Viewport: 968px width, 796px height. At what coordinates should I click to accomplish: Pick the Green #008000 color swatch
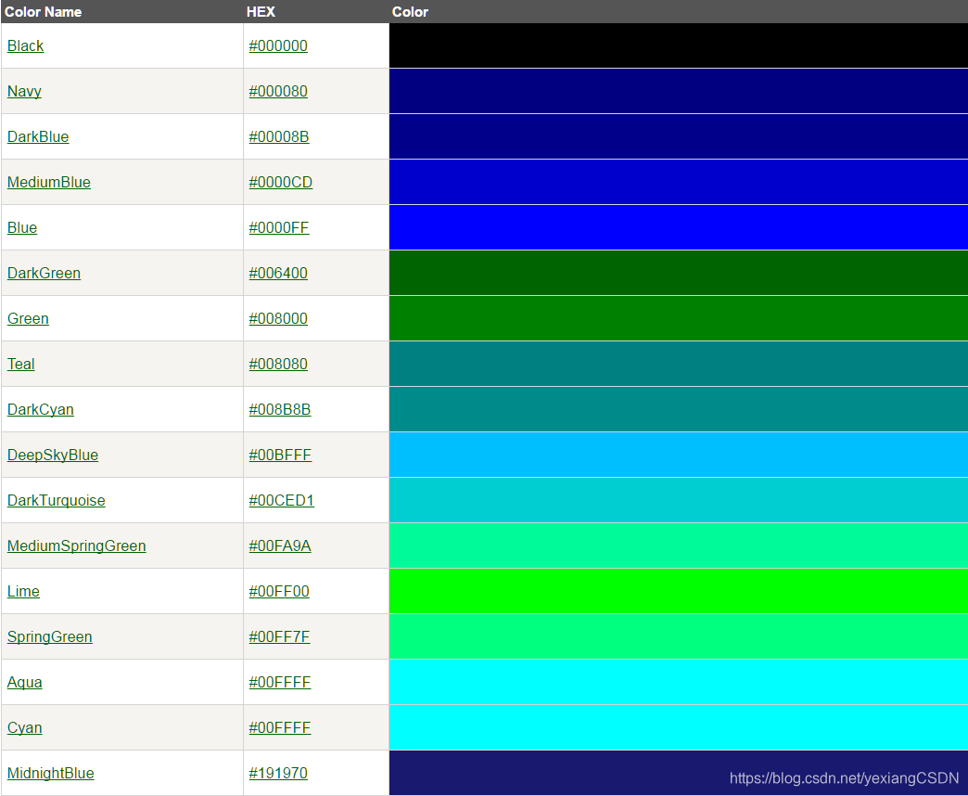[x=679, y=318]
